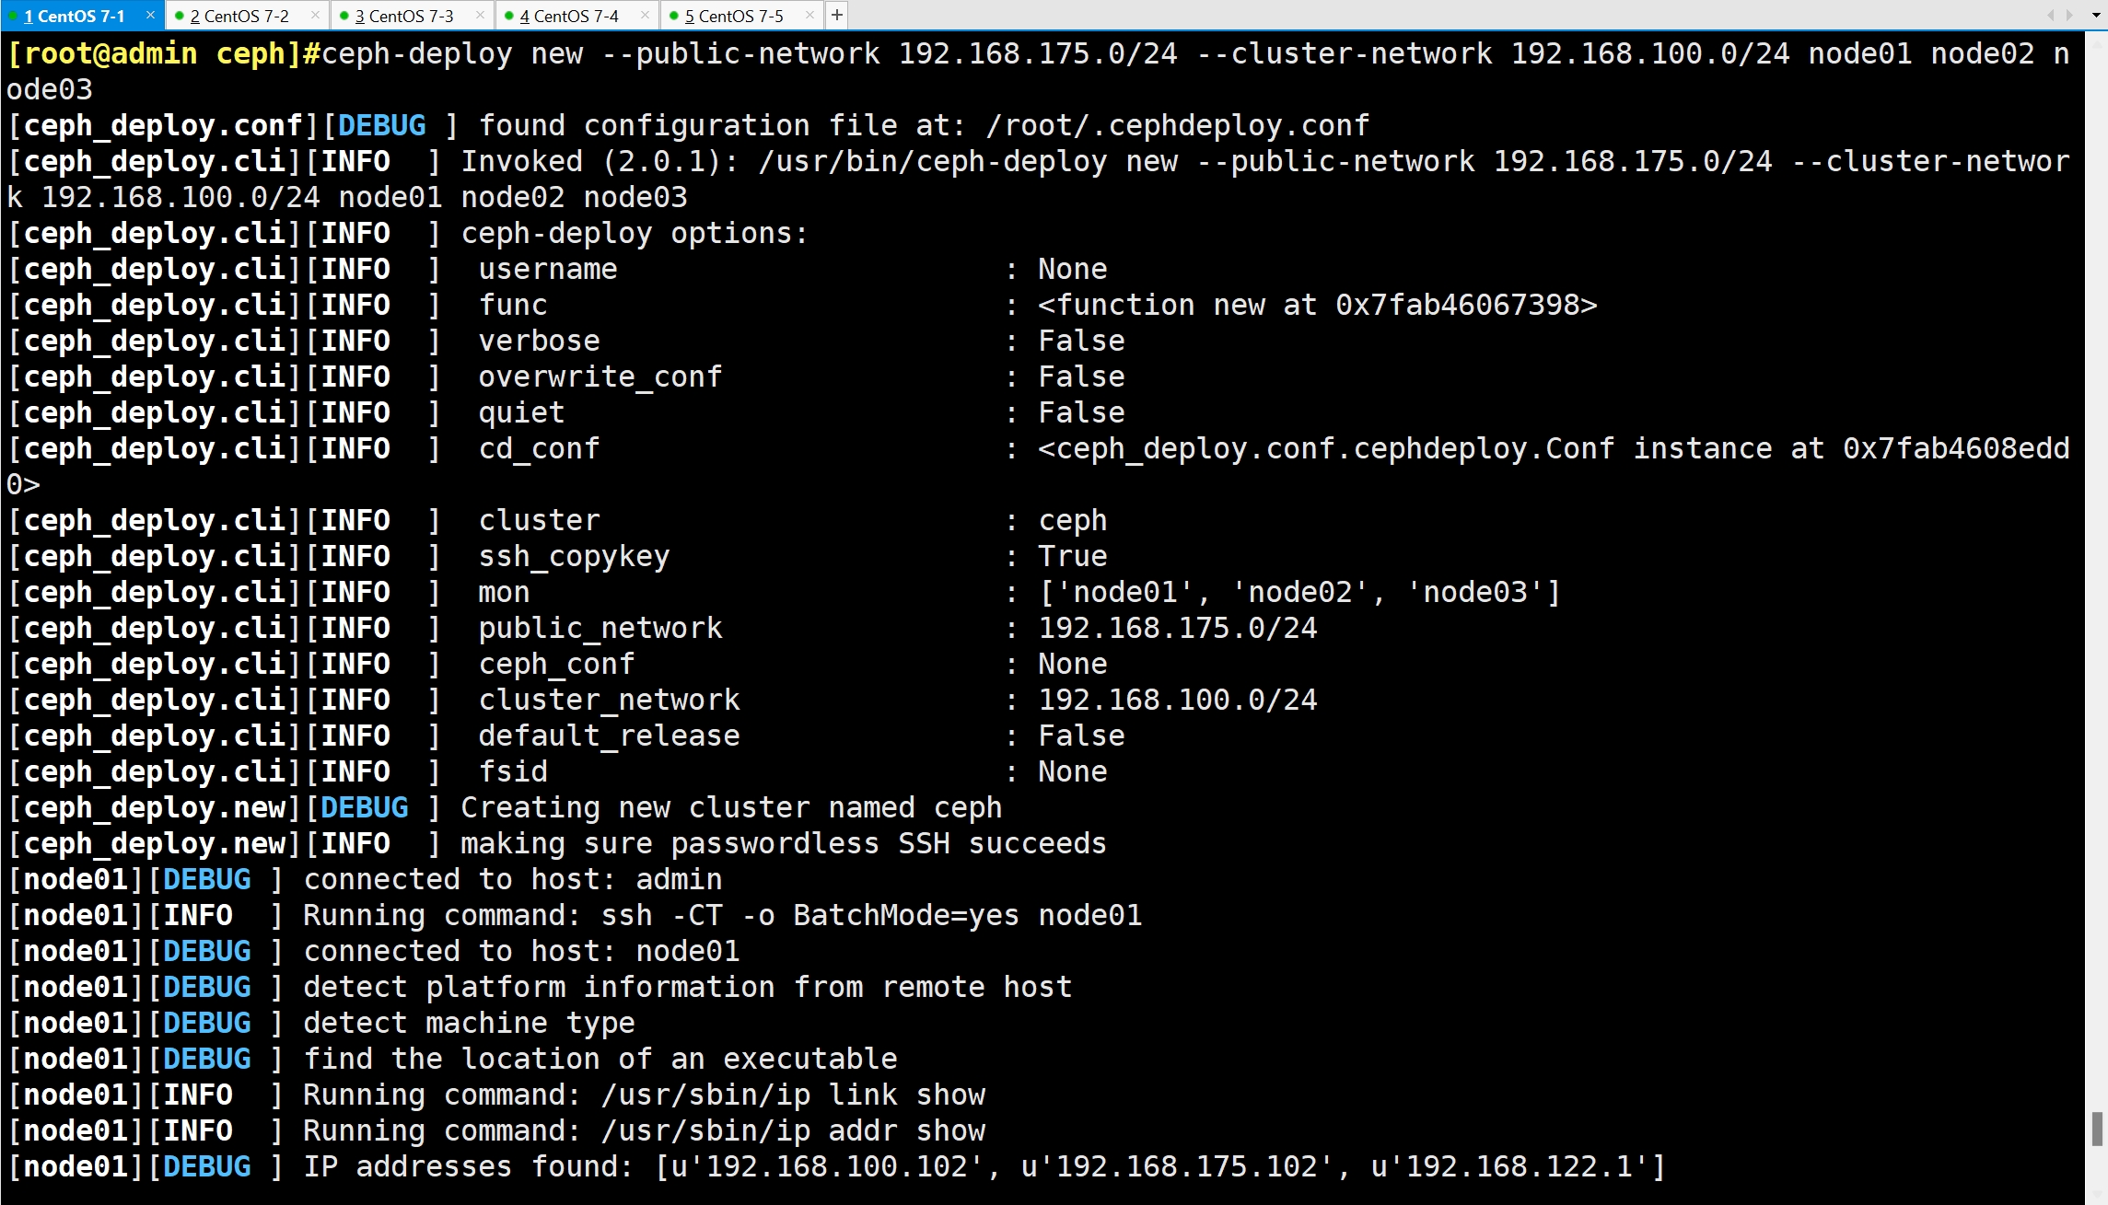Switch to the CentOS 7-3 tab
Viewport: 2108px width, 1205px height.
tap(404, 16)
